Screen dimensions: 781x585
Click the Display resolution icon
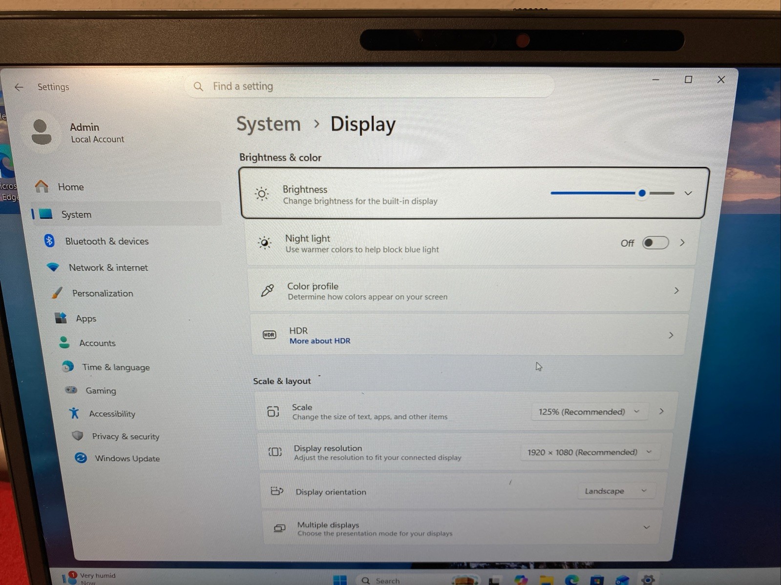click(275, 452)
